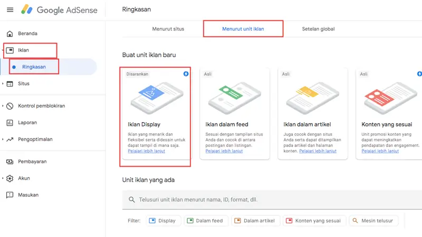Viewport: 422px width, 237px height.
Task: Click Pelajari lebih lanjut under Iklan Display
Action: click(147, 151)
